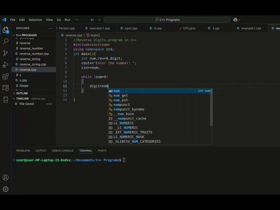Choose the numpunct suggestion
The width and height of the screenshot is (280, 210).
(x=159, y=105)
